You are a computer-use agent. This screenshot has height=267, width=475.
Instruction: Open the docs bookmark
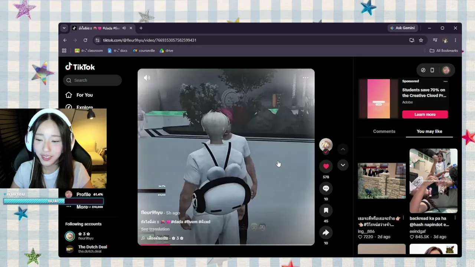coord(118,50)
